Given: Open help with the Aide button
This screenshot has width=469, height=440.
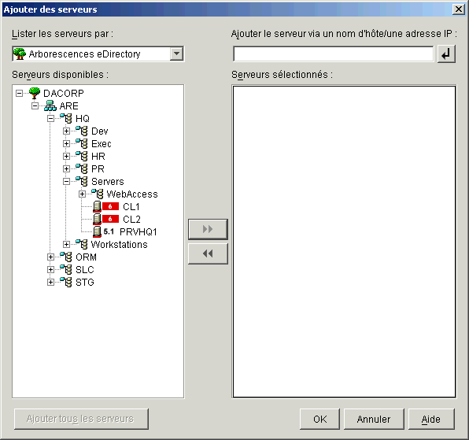Looking at the screenshot, I should tap(431, 419).
